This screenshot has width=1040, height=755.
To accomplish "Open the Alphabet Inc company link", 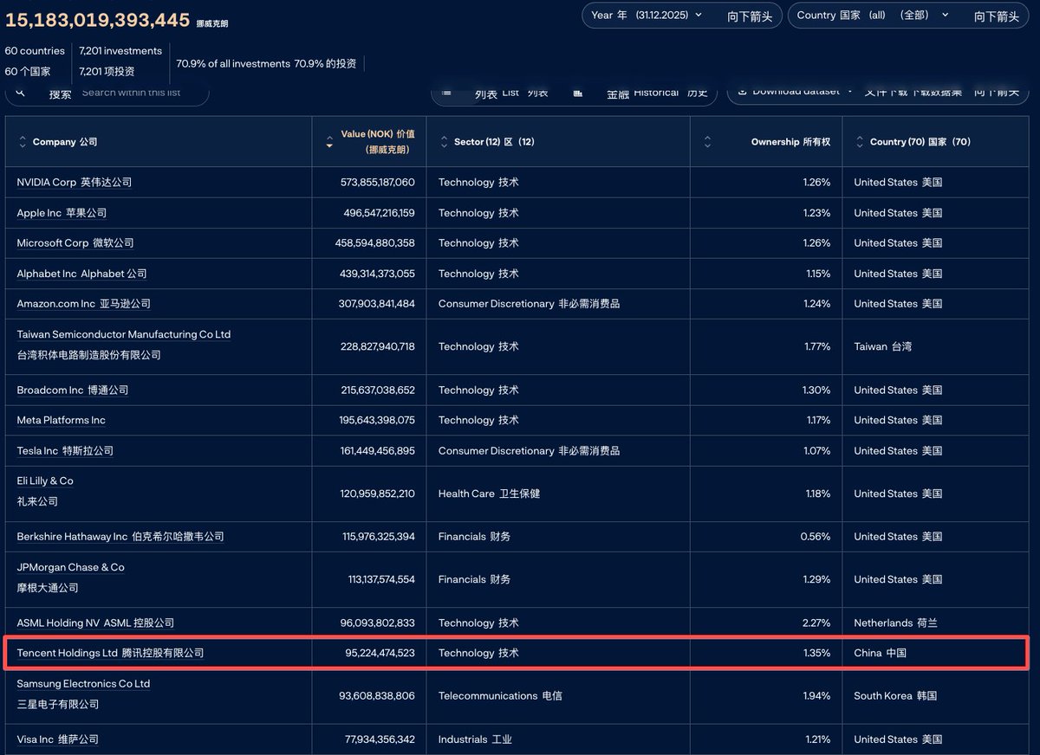I will click(x=81, y=274).
